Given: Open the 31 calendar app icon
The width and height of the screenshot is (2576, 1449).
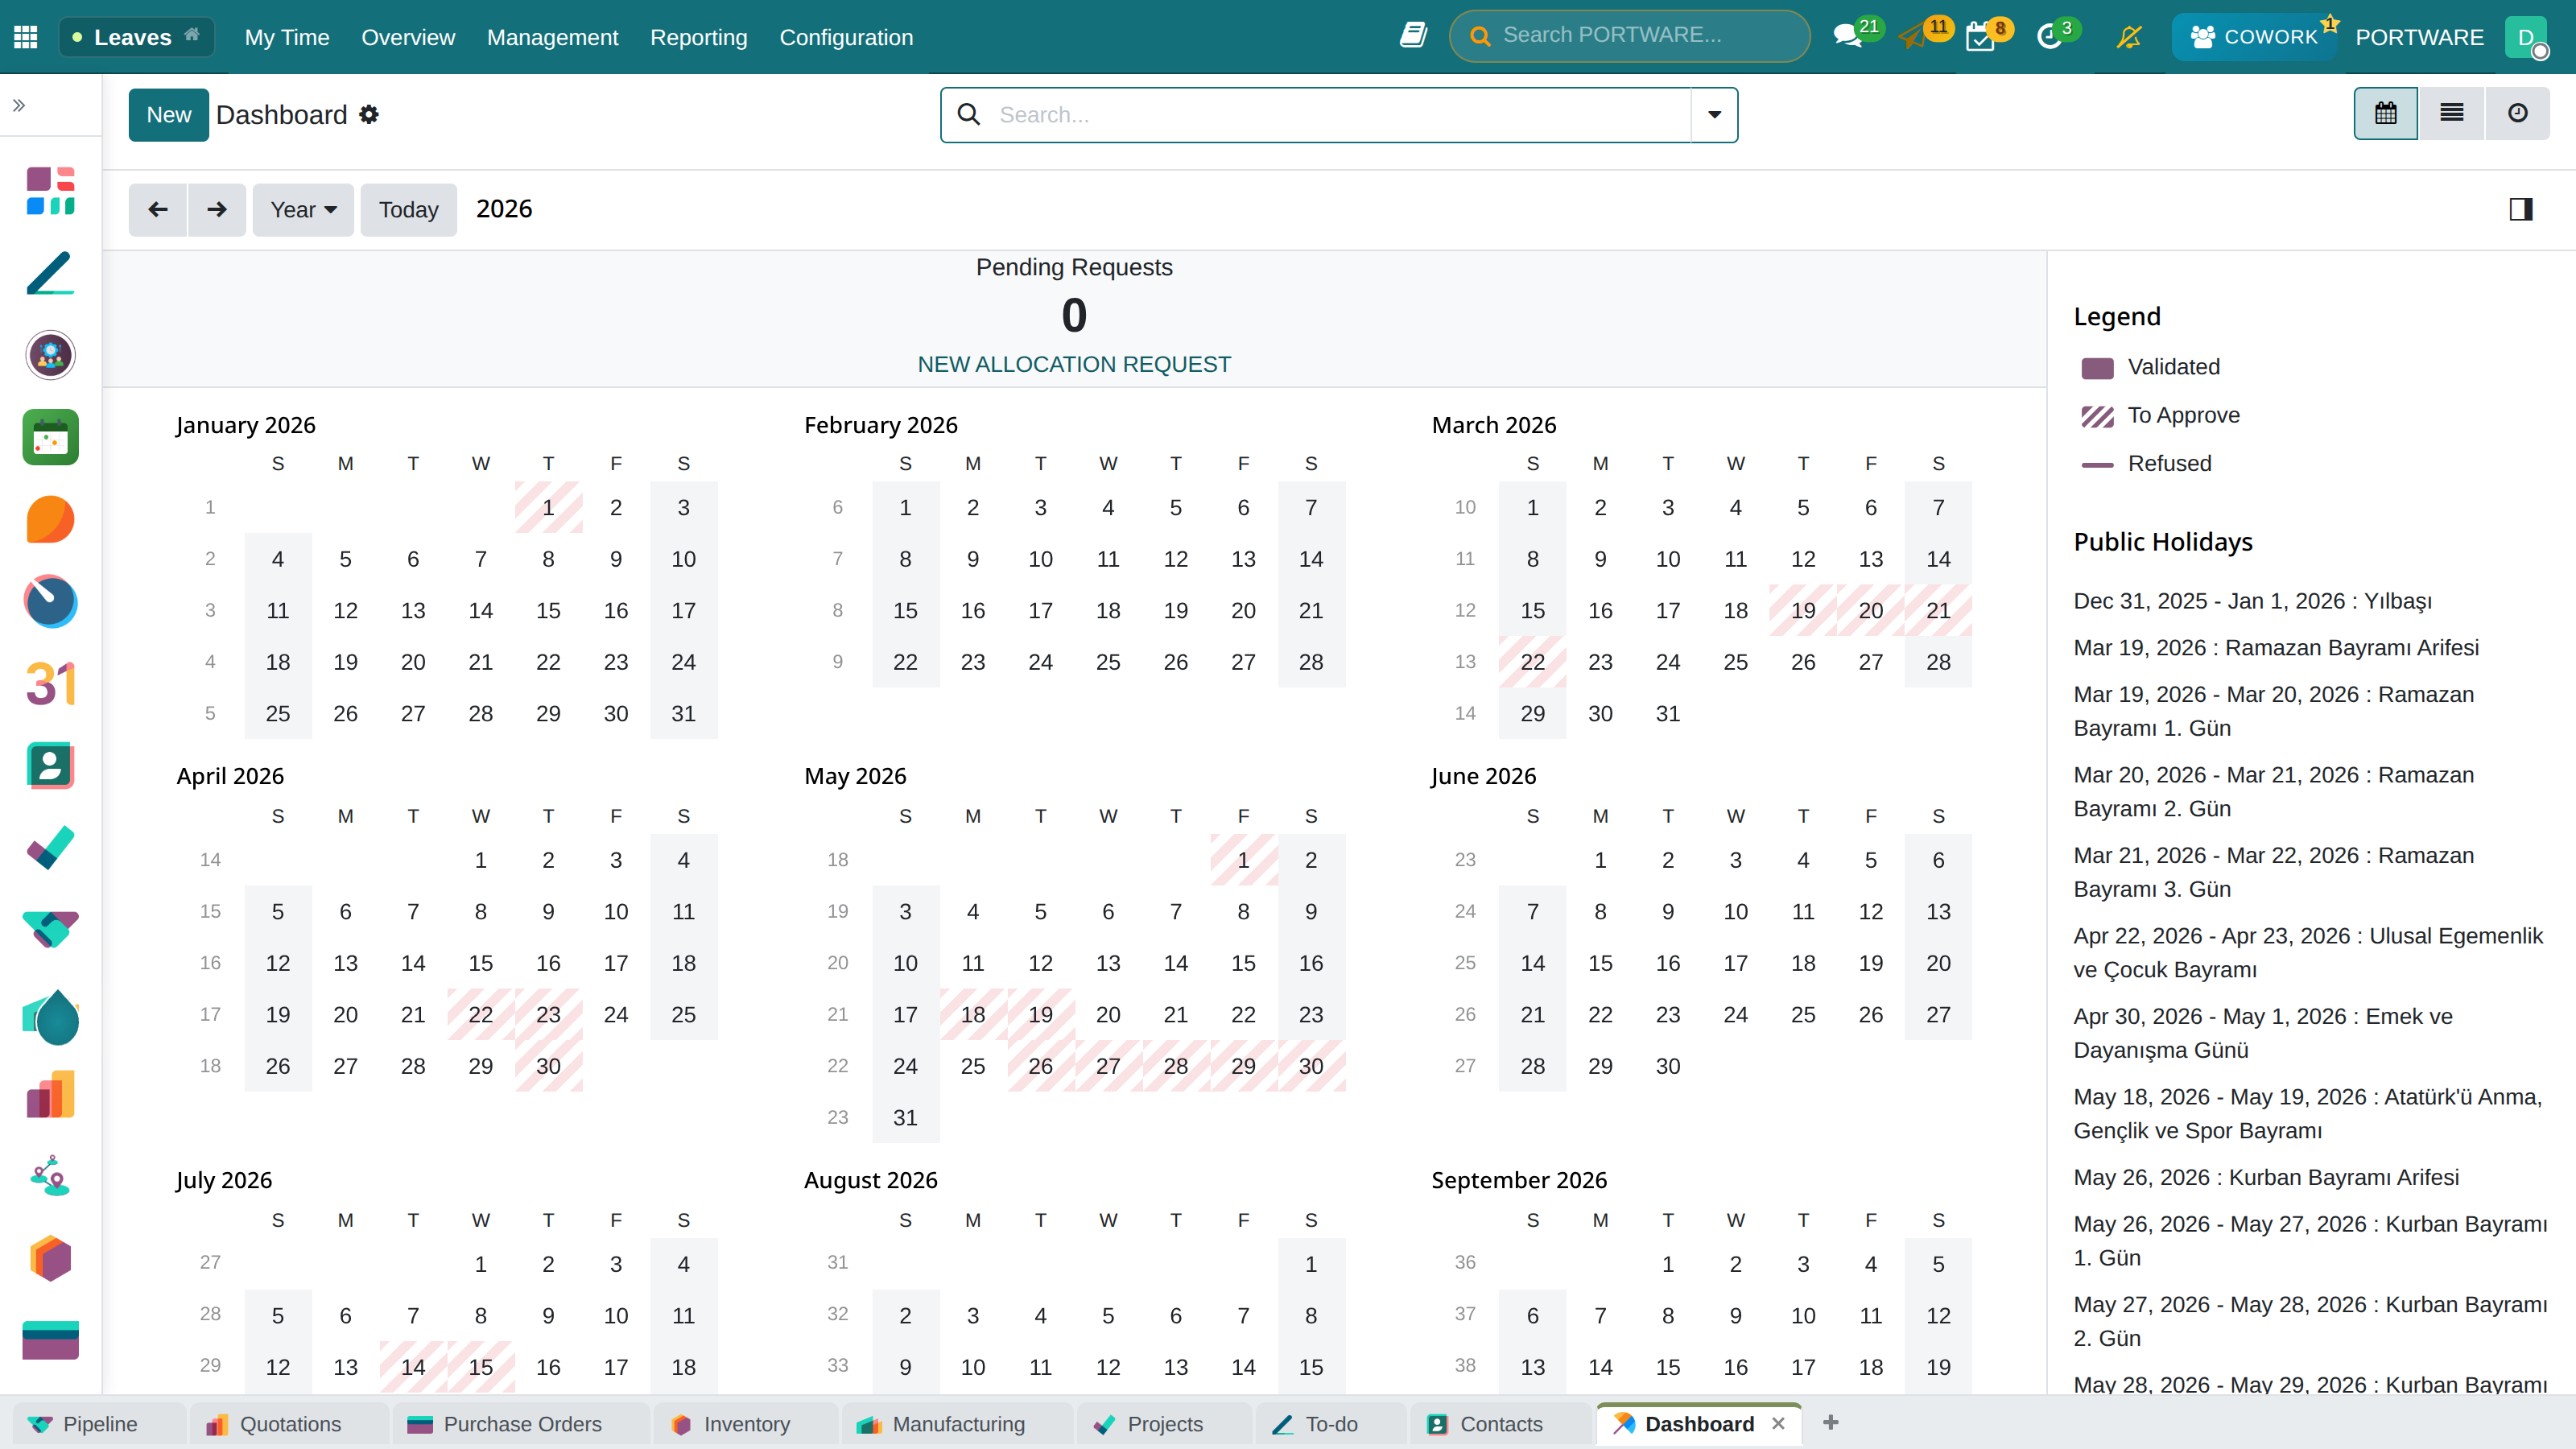Looking at the screenshot, I should point(51,684).
